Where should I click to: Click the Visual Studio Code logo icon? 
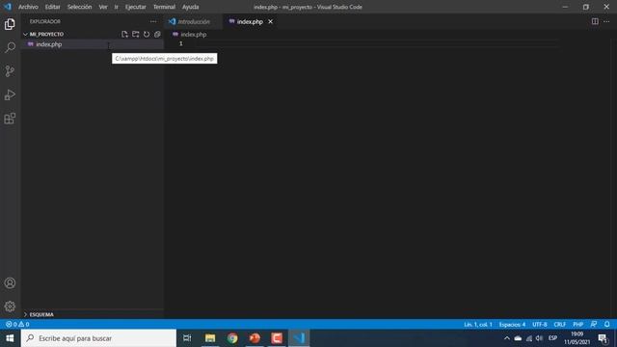point(8,7)
